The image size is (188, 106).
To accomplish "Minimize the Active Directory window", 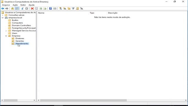I will pyautogui.click(x=167, y=2).
